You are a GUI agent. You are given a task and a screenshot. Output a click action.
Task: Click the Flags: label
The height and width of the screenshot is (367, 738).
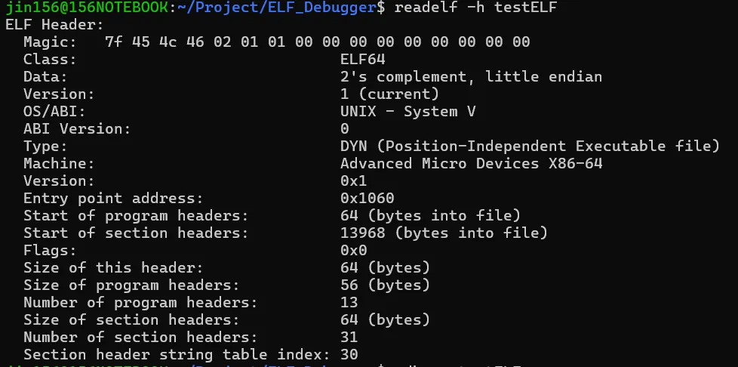(49, 250)
